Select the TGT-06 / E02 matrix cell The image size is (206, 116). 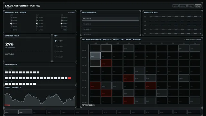click(107, 85)
